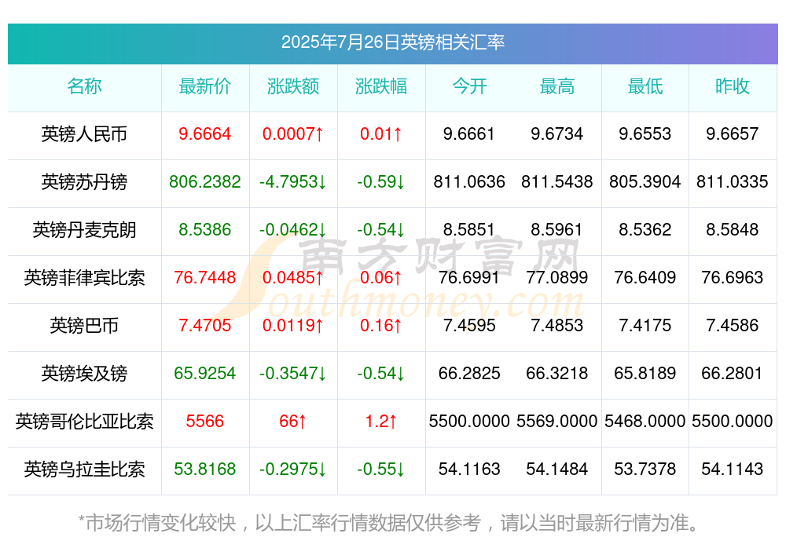Click the open price 7.4595
The height and width of the screenshot is (548, 786).
(469, 325)
